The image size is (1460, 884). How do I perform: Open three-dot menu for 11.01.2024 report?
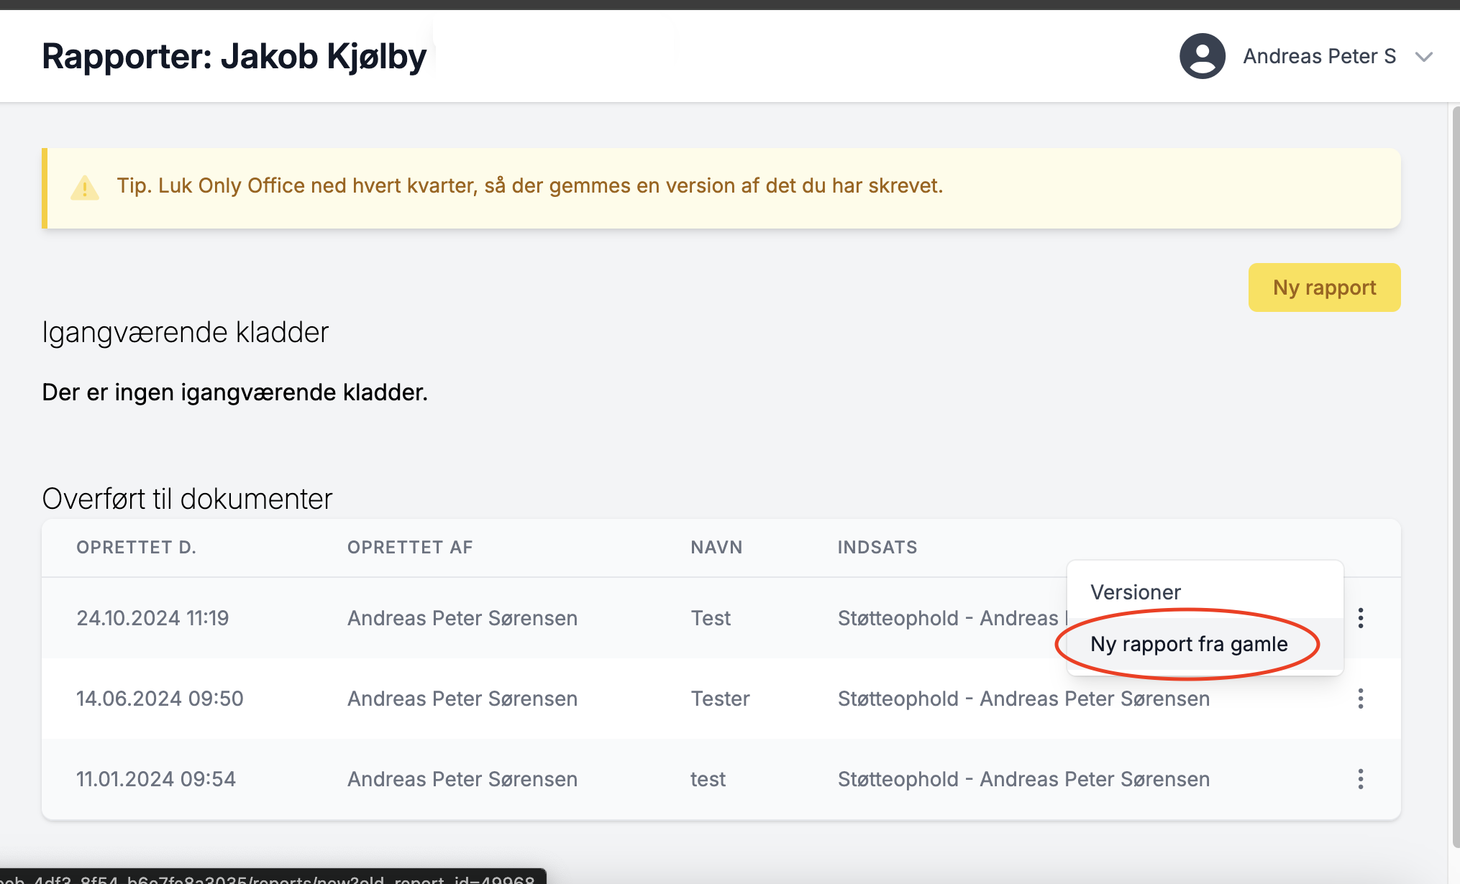tap(1360, 779)
